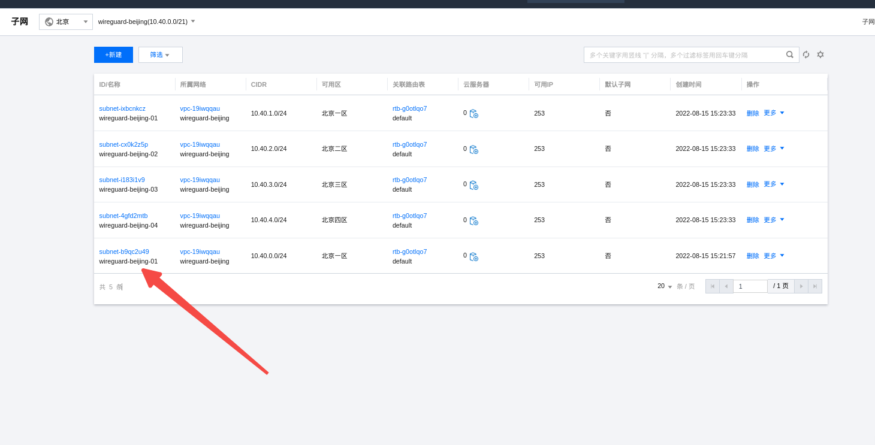Viewport: 875px width, 445px height.
Task: Go to next page arrow
Action: click(801, 286)
